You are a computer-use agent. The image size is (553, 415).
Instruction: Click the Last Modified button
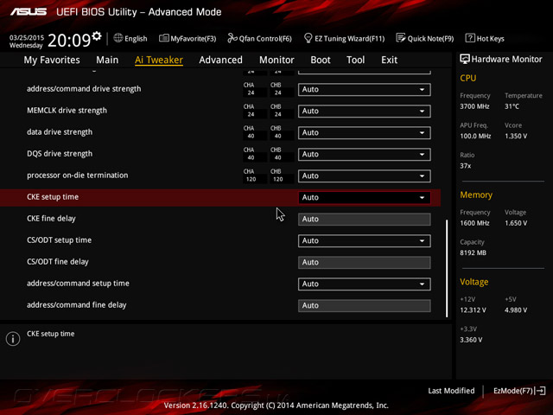(451, 391)
